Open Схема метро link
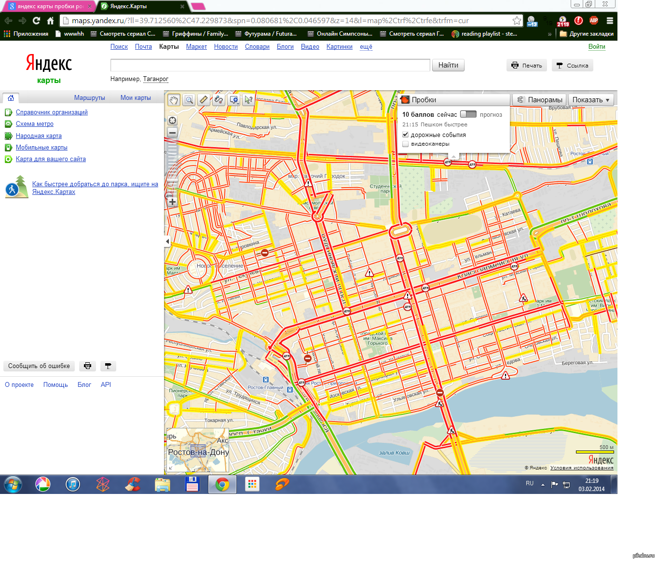657x561 pixels. pyautogui.click(x=35, y=124)
